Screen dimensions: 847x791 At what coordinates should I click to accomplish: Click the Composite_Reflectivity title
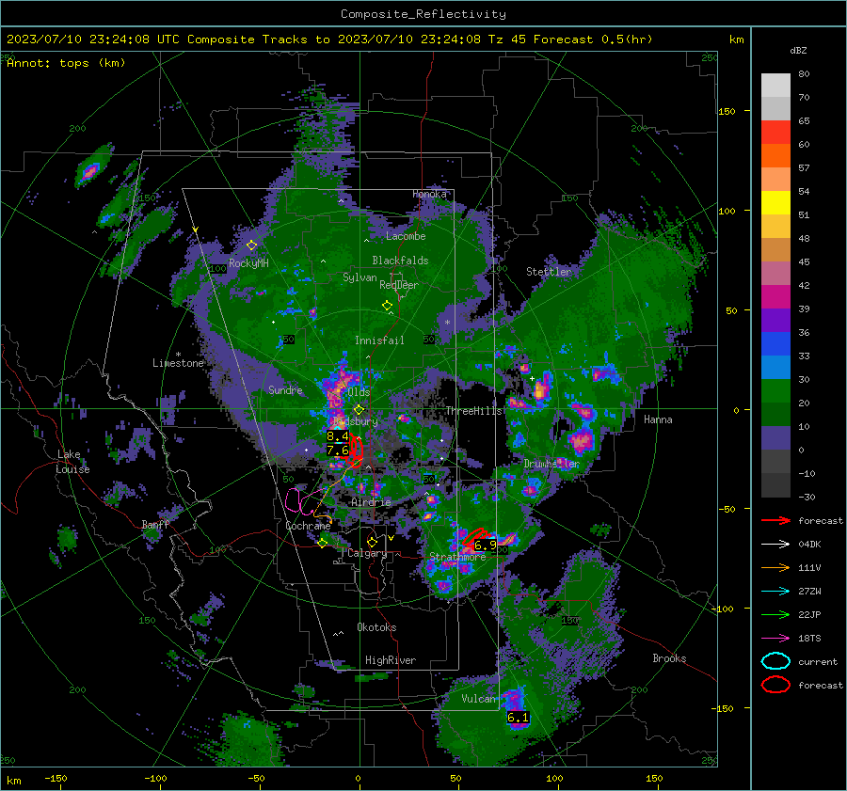click(423, 14)
